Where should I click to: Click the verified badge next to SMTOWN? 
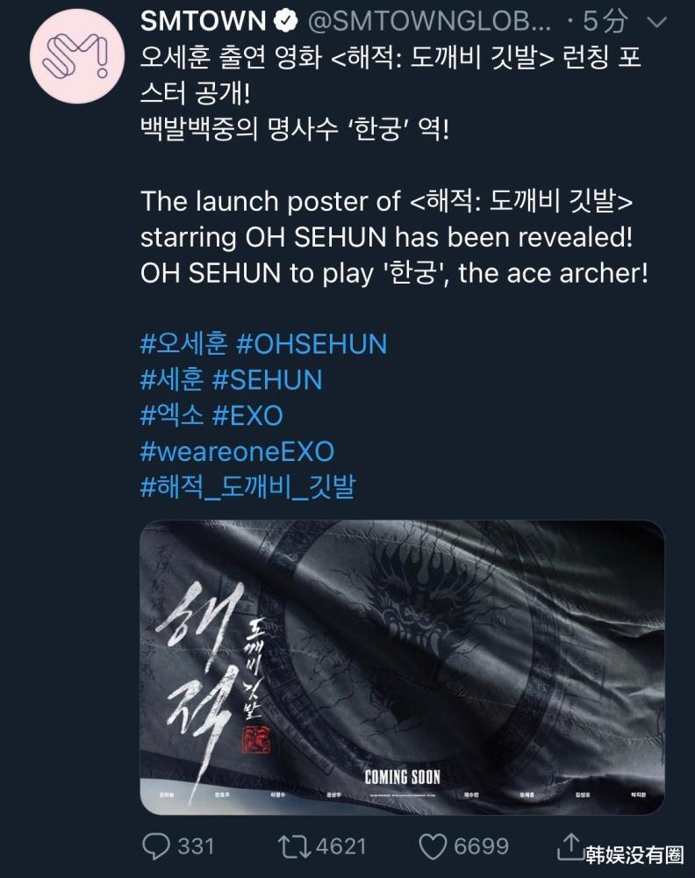285,21
